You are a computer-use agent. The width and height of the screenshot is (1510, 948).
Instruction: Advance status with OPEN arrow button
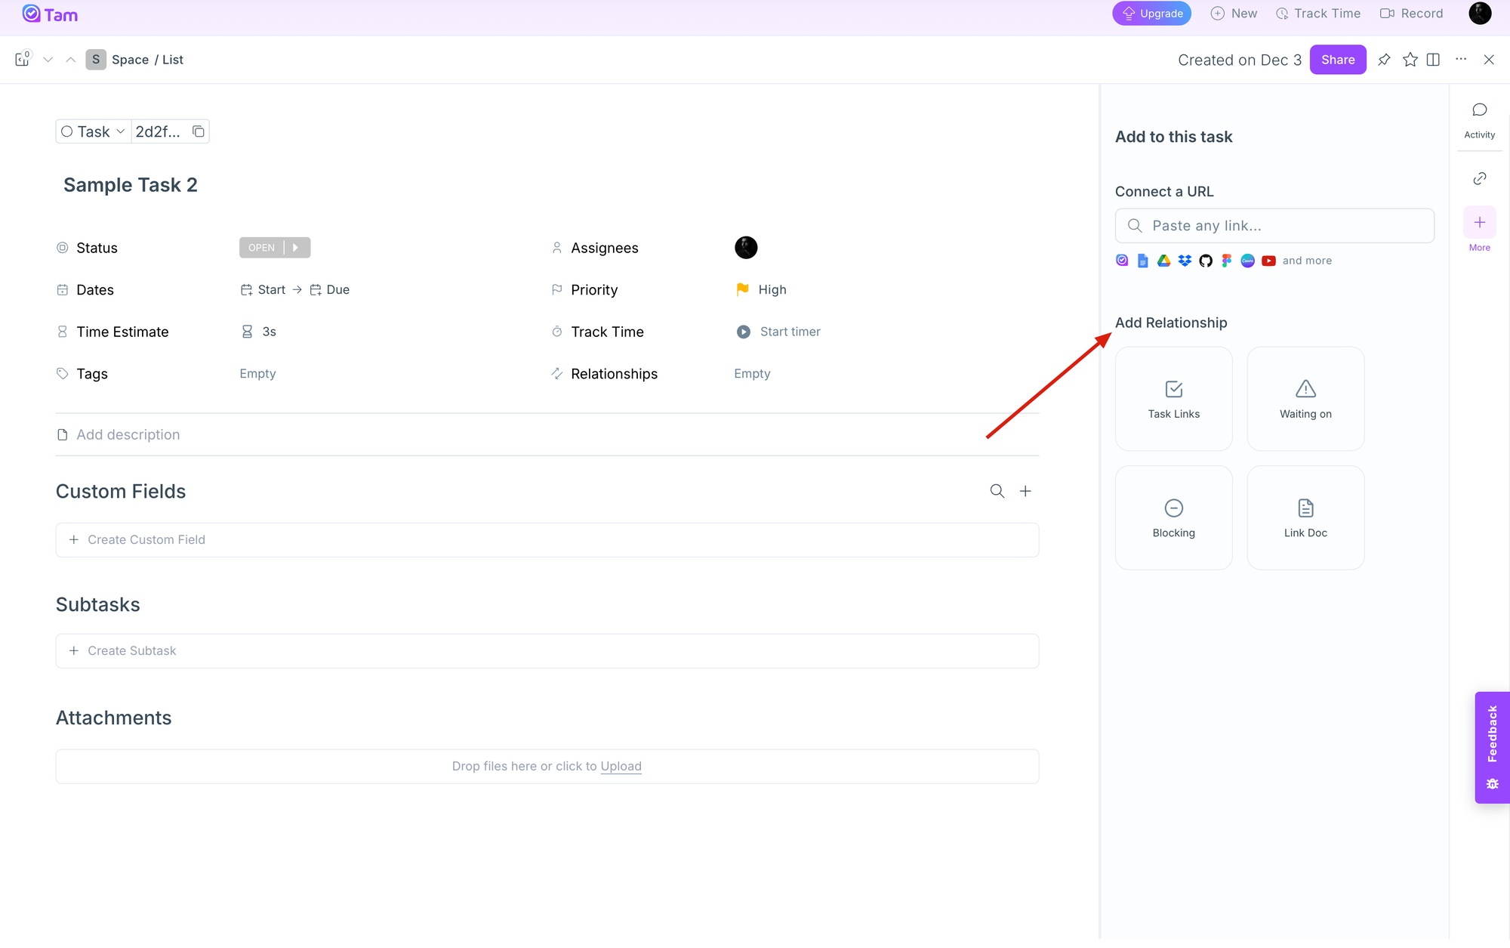[296, 248]
